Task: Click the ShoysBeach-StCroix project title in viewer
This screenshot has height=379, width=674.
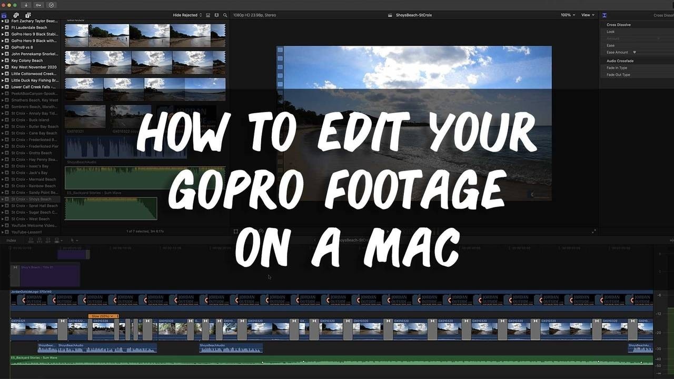Action: [x=414, y=15]
